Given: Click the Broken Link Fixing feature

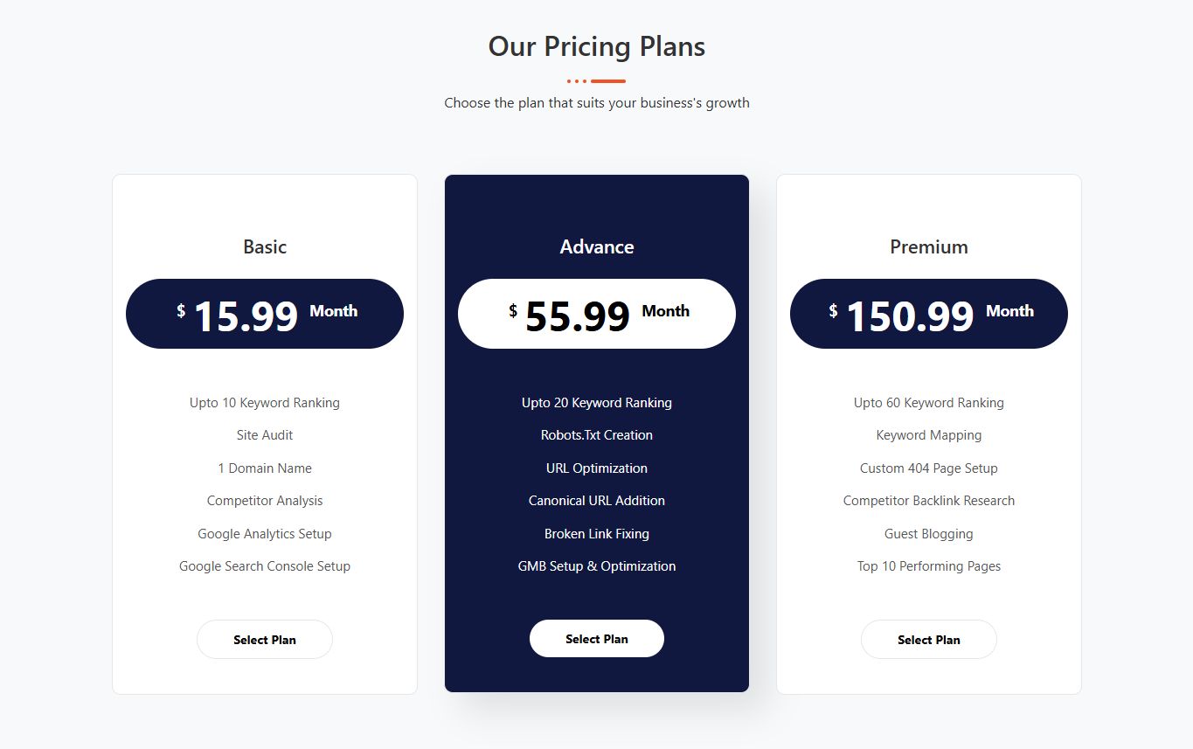Looking at the screenshot, I should (596, 534).
